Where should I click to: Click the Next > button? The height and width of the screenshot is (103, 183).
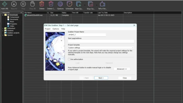(101, 78)
